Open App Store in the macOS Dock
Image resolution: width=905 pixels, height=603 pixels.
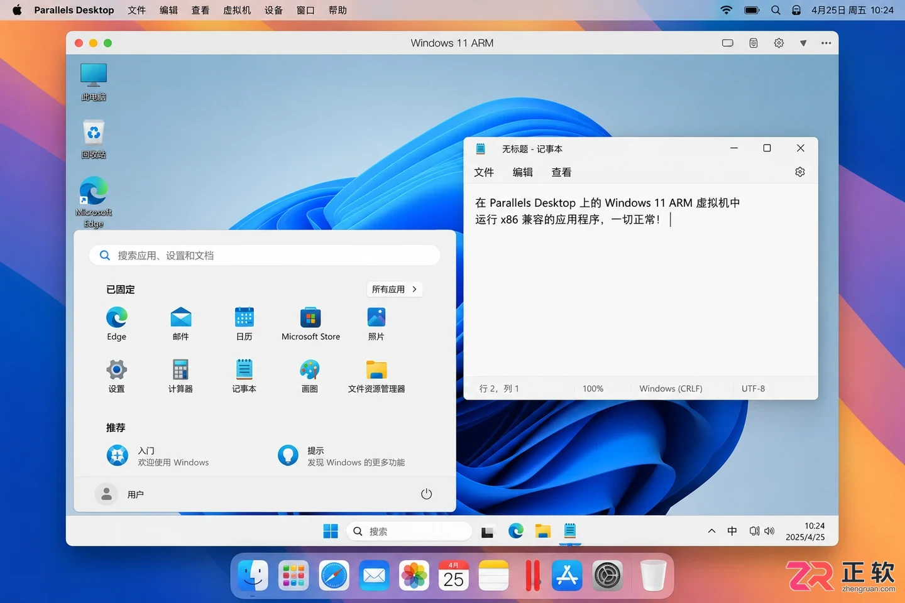pos(567,575)
